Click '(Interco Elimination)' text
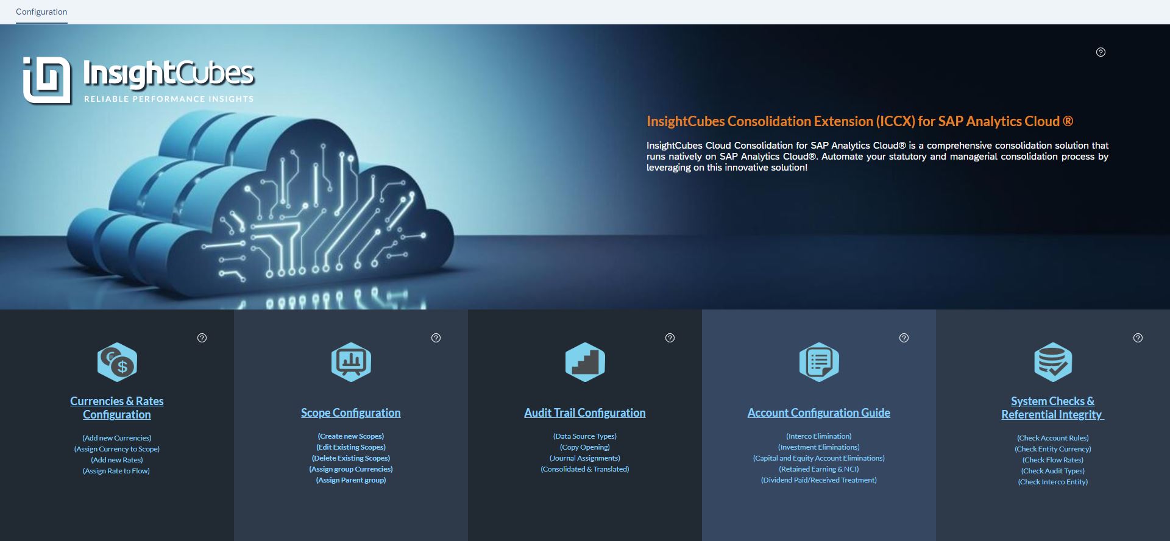This screenshot has width=1170, height=541. 819,436
